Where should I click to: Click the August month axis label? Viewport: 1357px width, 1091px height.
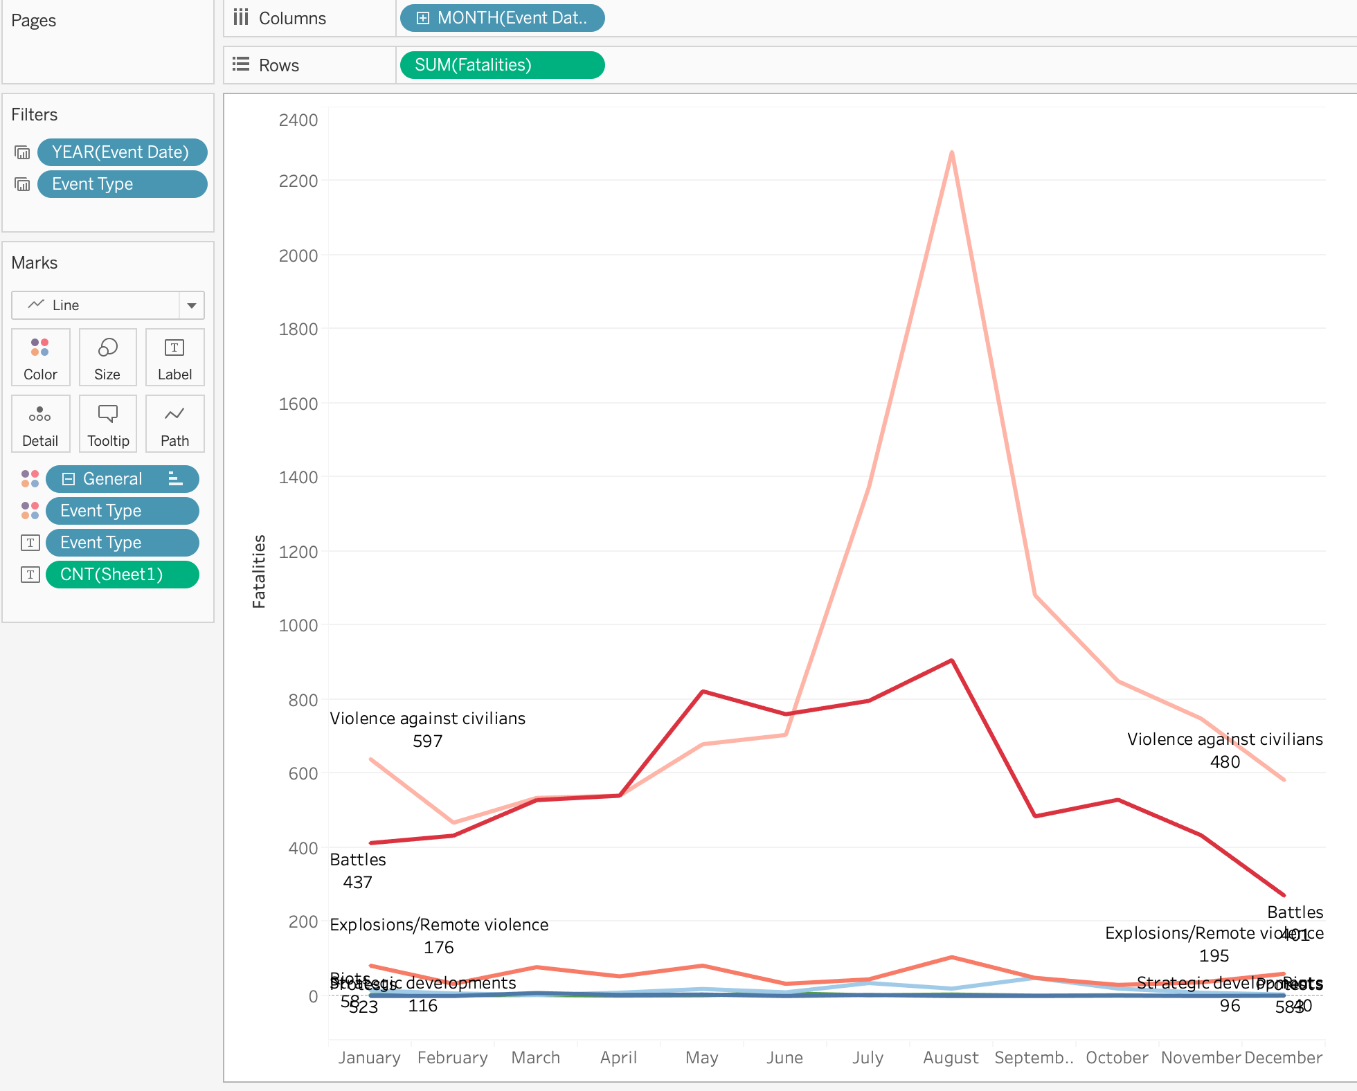click(x=951, y=1058)
